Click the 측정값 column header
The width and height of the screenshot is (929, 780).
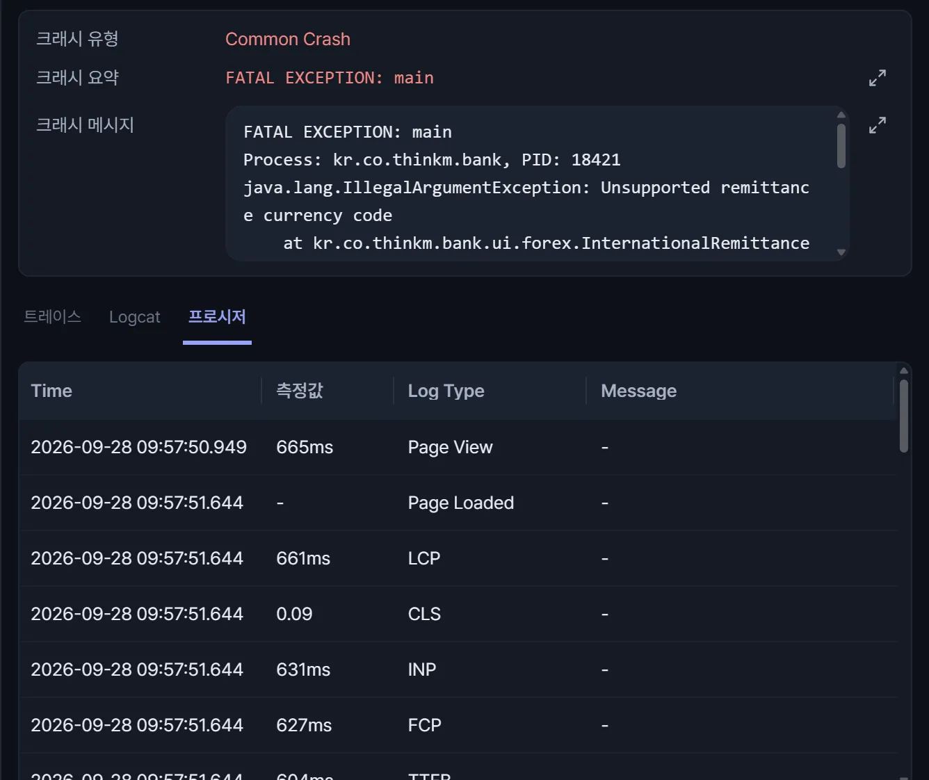(x=300, y=391)
